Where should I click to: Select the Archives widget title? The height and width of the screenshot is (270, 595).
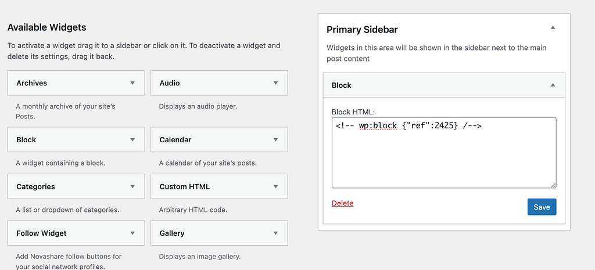pos(32,83)
